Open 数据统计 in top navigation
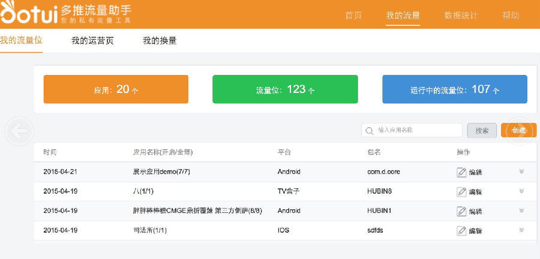This screenshot has width=540, height=259. tap(461, 15)
